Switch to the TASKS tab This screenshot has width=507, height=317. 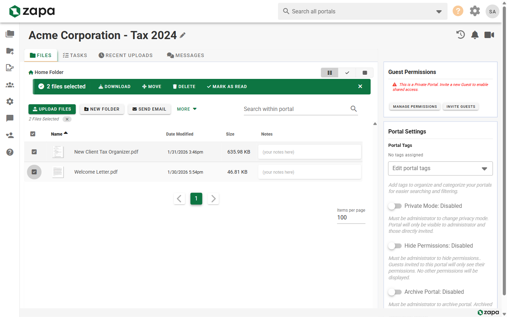point(75,55)
